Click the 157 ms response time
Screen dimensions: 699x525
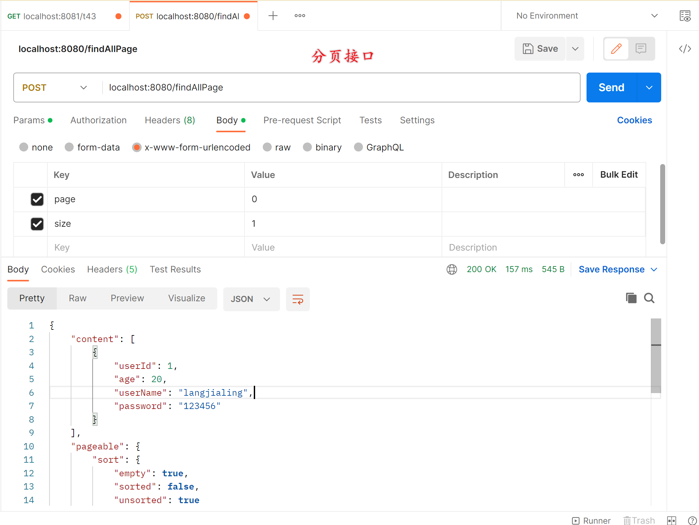coord(519,269)
